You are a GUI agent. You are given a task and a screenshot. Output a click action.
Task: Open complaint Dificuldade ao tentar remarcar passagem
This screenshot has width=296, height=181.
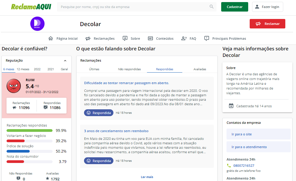[126, 83]
